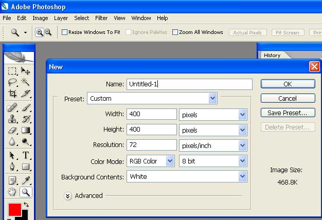The height and width of the screenshot is (220, 322).
Task: Select the Lasso tool
Action: (12, 82)
